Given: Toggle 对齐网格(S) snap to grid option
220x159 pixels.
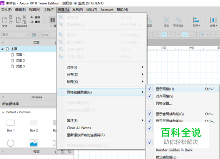Looking at the screenshot, I should [x=183, y=96].
